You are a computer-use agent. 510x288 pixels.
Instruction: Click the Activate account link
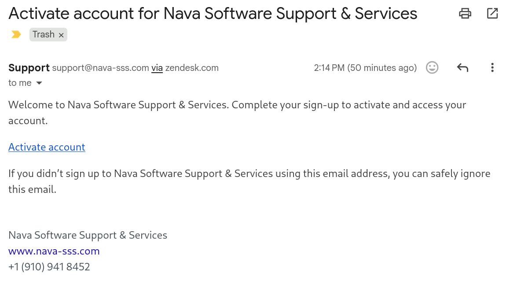(47, 147)
